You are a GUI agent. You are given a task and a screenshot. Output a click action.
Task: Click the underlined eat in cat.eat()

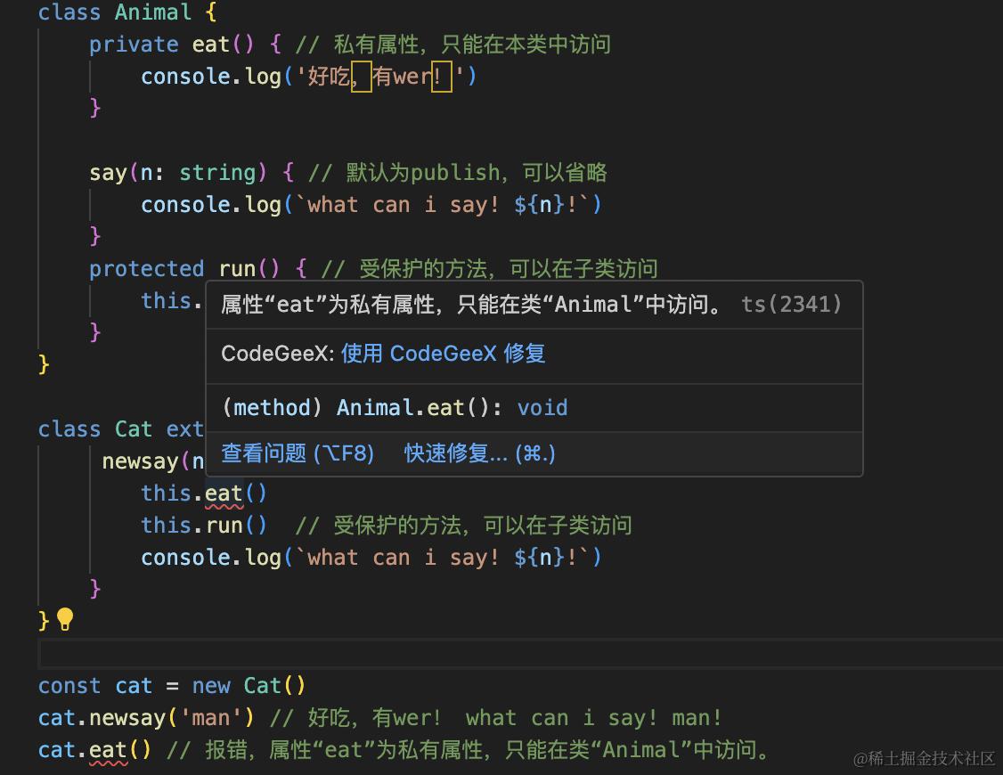pyautogui.click(x=108, y=750)
